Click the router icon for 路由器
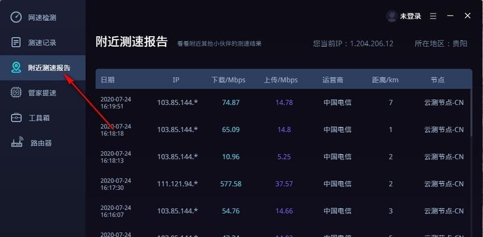483x237 pixels. tap(17, 142)
